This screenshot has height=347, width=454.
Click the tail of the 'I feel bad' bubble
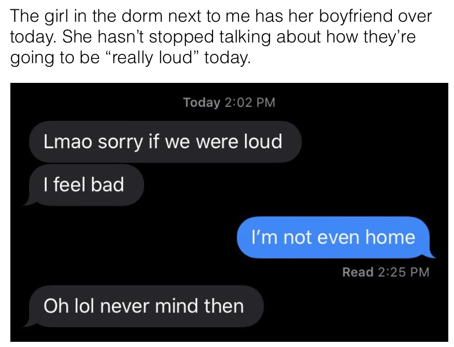pos(29,201)
